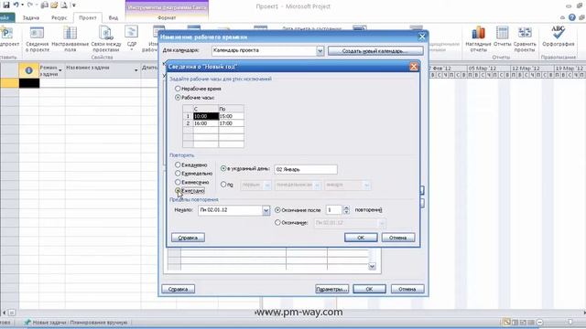Select the Нерабочее время radio option
This screenshot has height=329, width=586.
tap(178, 89)
